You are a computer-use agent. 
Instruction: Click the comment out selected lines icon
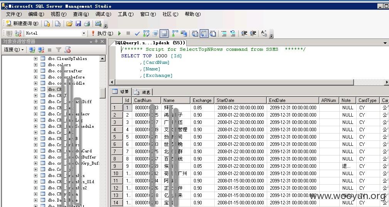224,33
